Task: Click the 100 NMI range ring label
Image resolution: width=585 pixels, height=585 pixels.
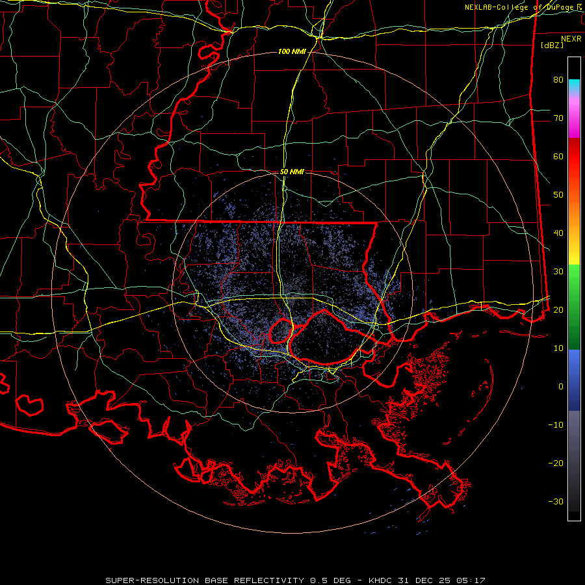Action: pyautogui.click(x=292, y=51)
